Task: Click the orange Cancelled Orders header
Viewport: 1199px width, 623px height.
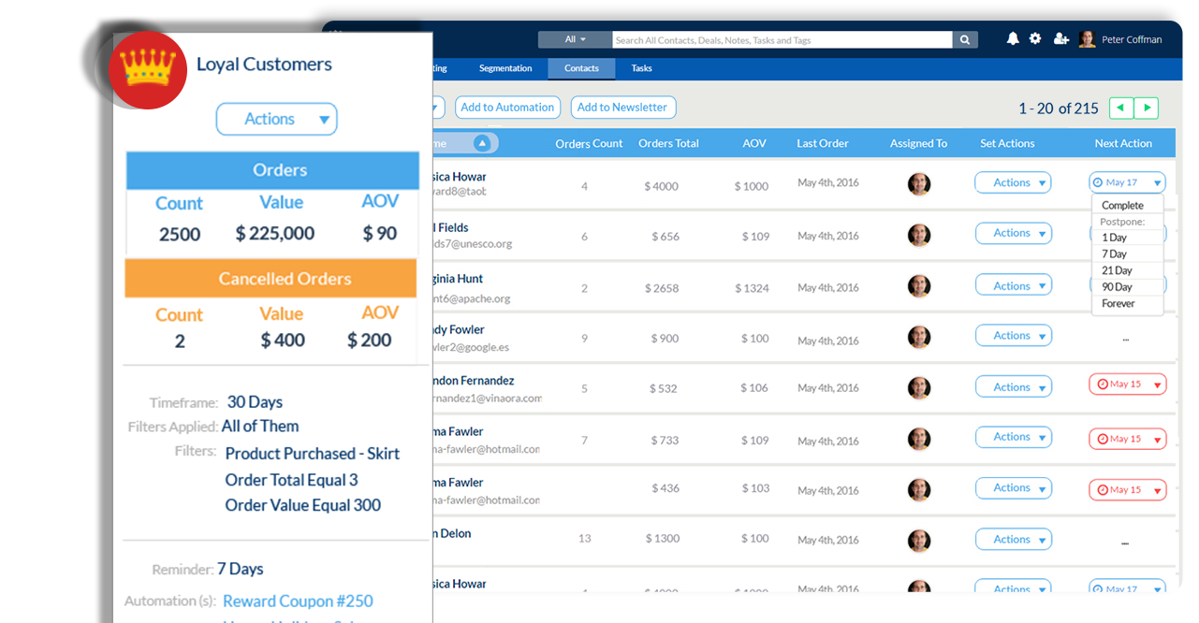Action: (271, 279)
